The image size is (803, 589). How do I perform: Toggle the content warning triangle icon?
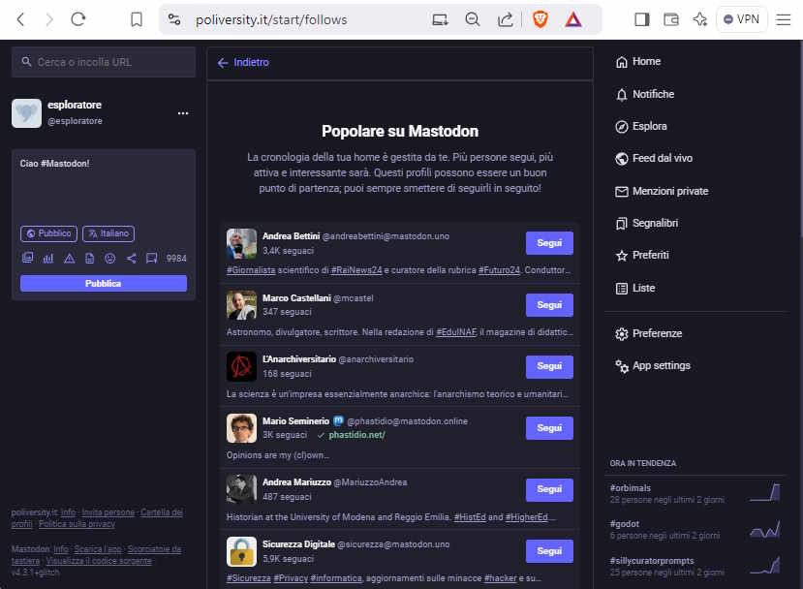[x=69, y=258]
